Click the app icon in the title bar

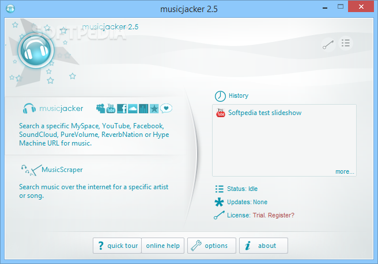[x=10, y=9]
